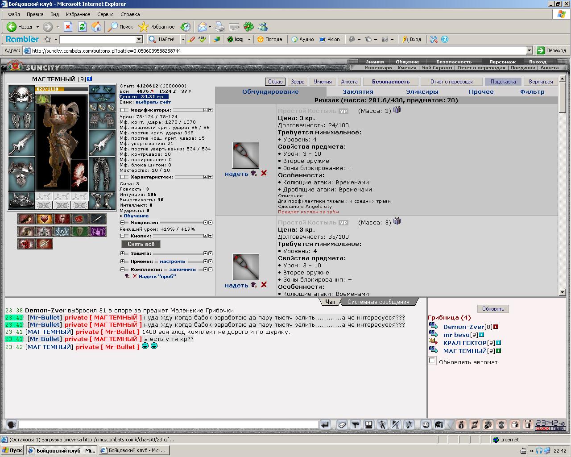Screen dimensions: 571x457
Task: Expand the Защита section
Action: [x=122, y=253]
